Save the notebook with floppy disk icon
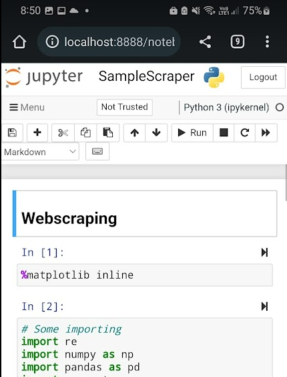 pos(12,133)
